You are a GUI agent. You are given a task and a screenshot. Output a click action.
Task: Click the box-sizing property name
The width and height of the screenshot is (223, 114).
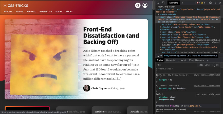point(165,89)
